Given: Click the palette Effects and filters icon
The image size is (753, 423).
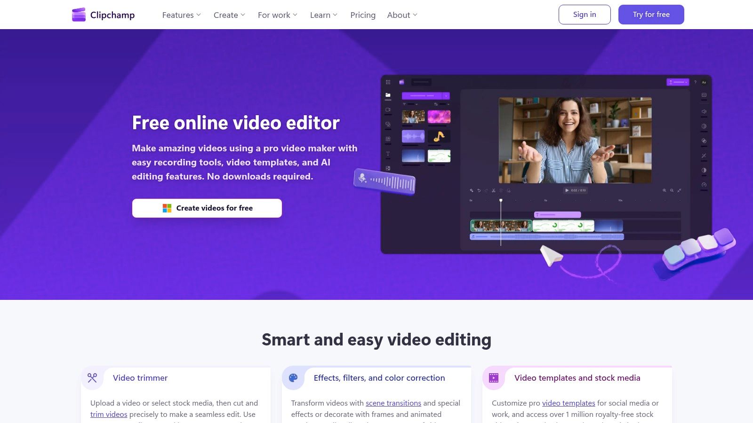Looking at the screenshot, I should [293, 378].
